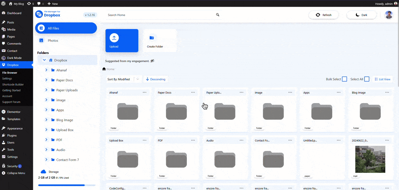Open Posts in WordPress menu
This screenshot has width=399, height=190.
tap(16, 23)
